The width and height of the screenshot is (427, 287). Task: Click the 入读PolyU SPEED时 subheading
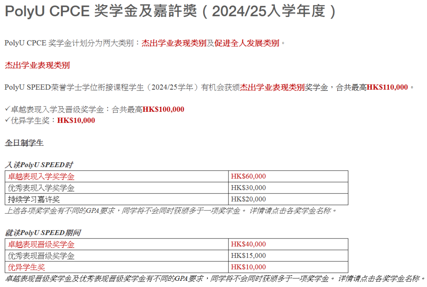pos(39,165)
